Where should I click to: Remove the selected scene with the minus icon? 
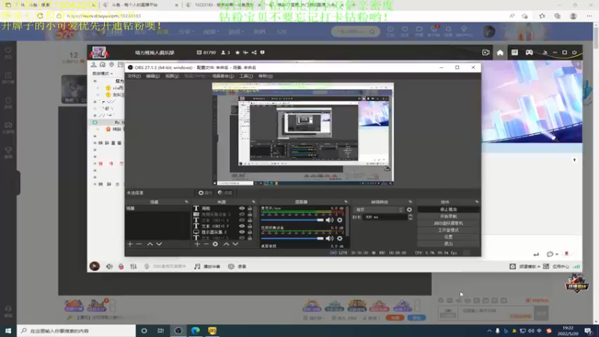coord(139,244)
